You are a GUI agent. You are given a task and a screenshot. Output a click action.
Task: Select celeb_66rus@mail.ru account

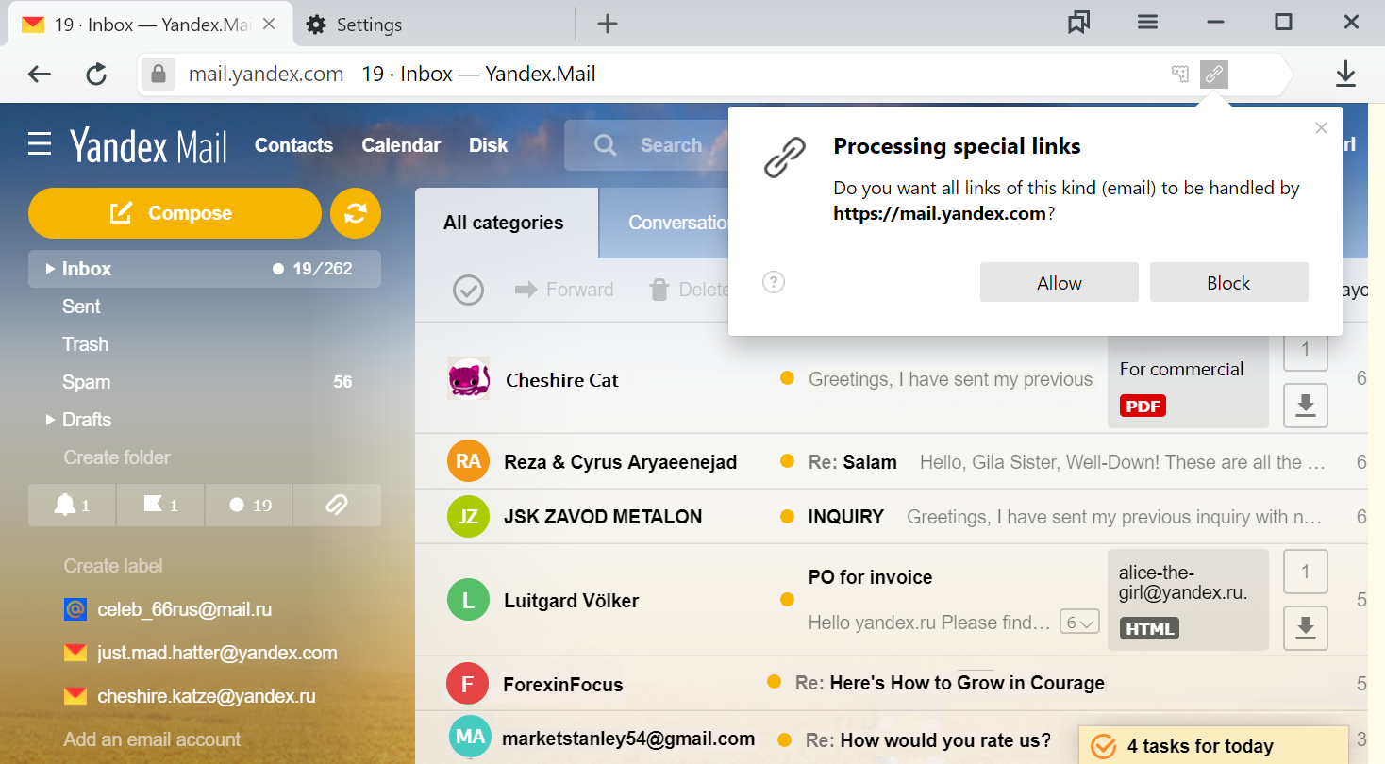[x=167, y=609]
